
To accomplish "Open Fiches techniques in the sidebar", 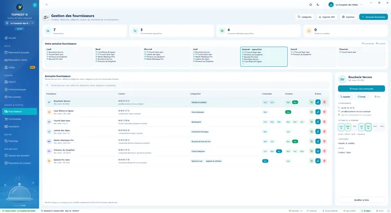I will 20,89.
